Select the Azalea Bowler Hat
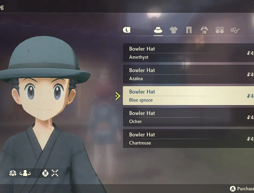The width and height of the screenshot is (254, 193). (x=188, y=74)
